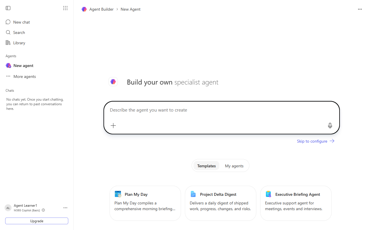
Task: Start a New chat
Action: point(37,22)
